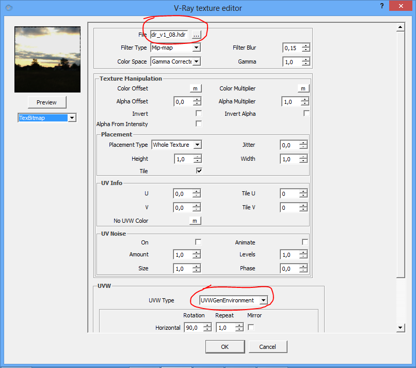Click the Height spinner arrows

pyautogui.click(x=197, y=159)
